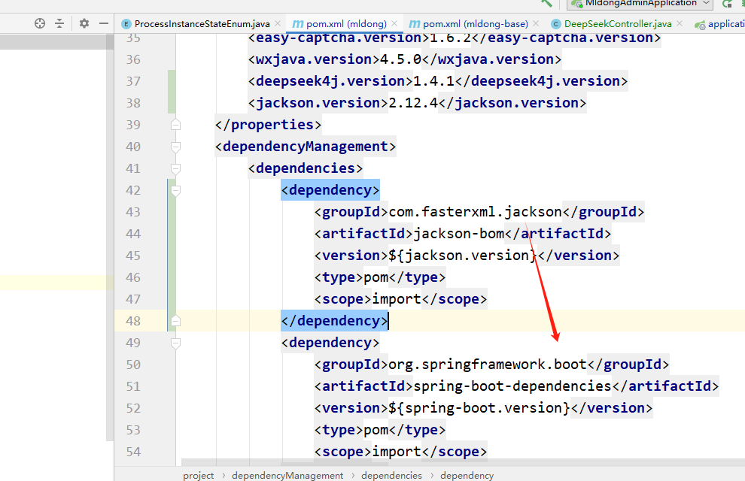Click the rerun icon next to run configuration
Image resolution: width=745 pixels, height=481 pixels.
727,3
